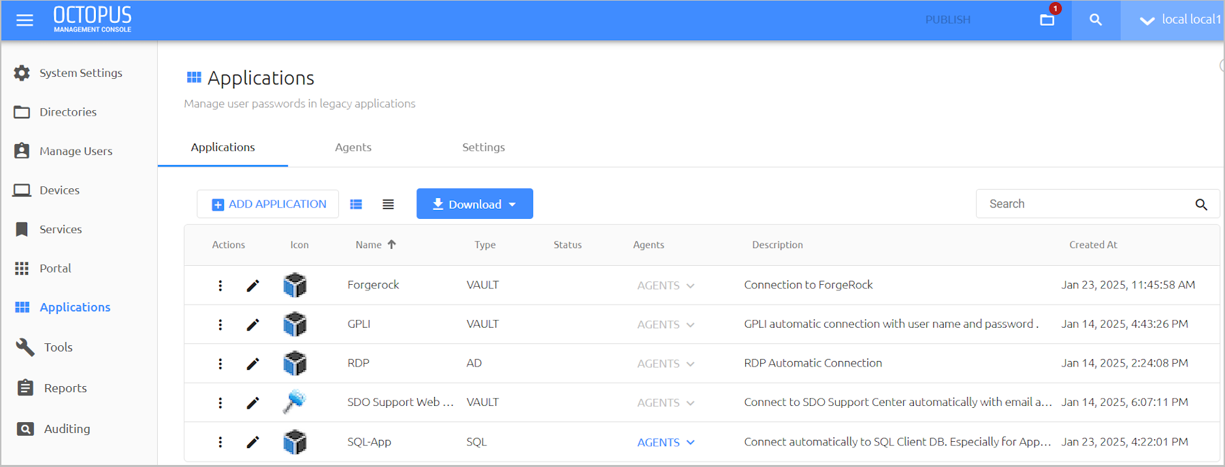Open the three-dot actions for RDP
1225x467 pixels.
[x=220, y=364]
